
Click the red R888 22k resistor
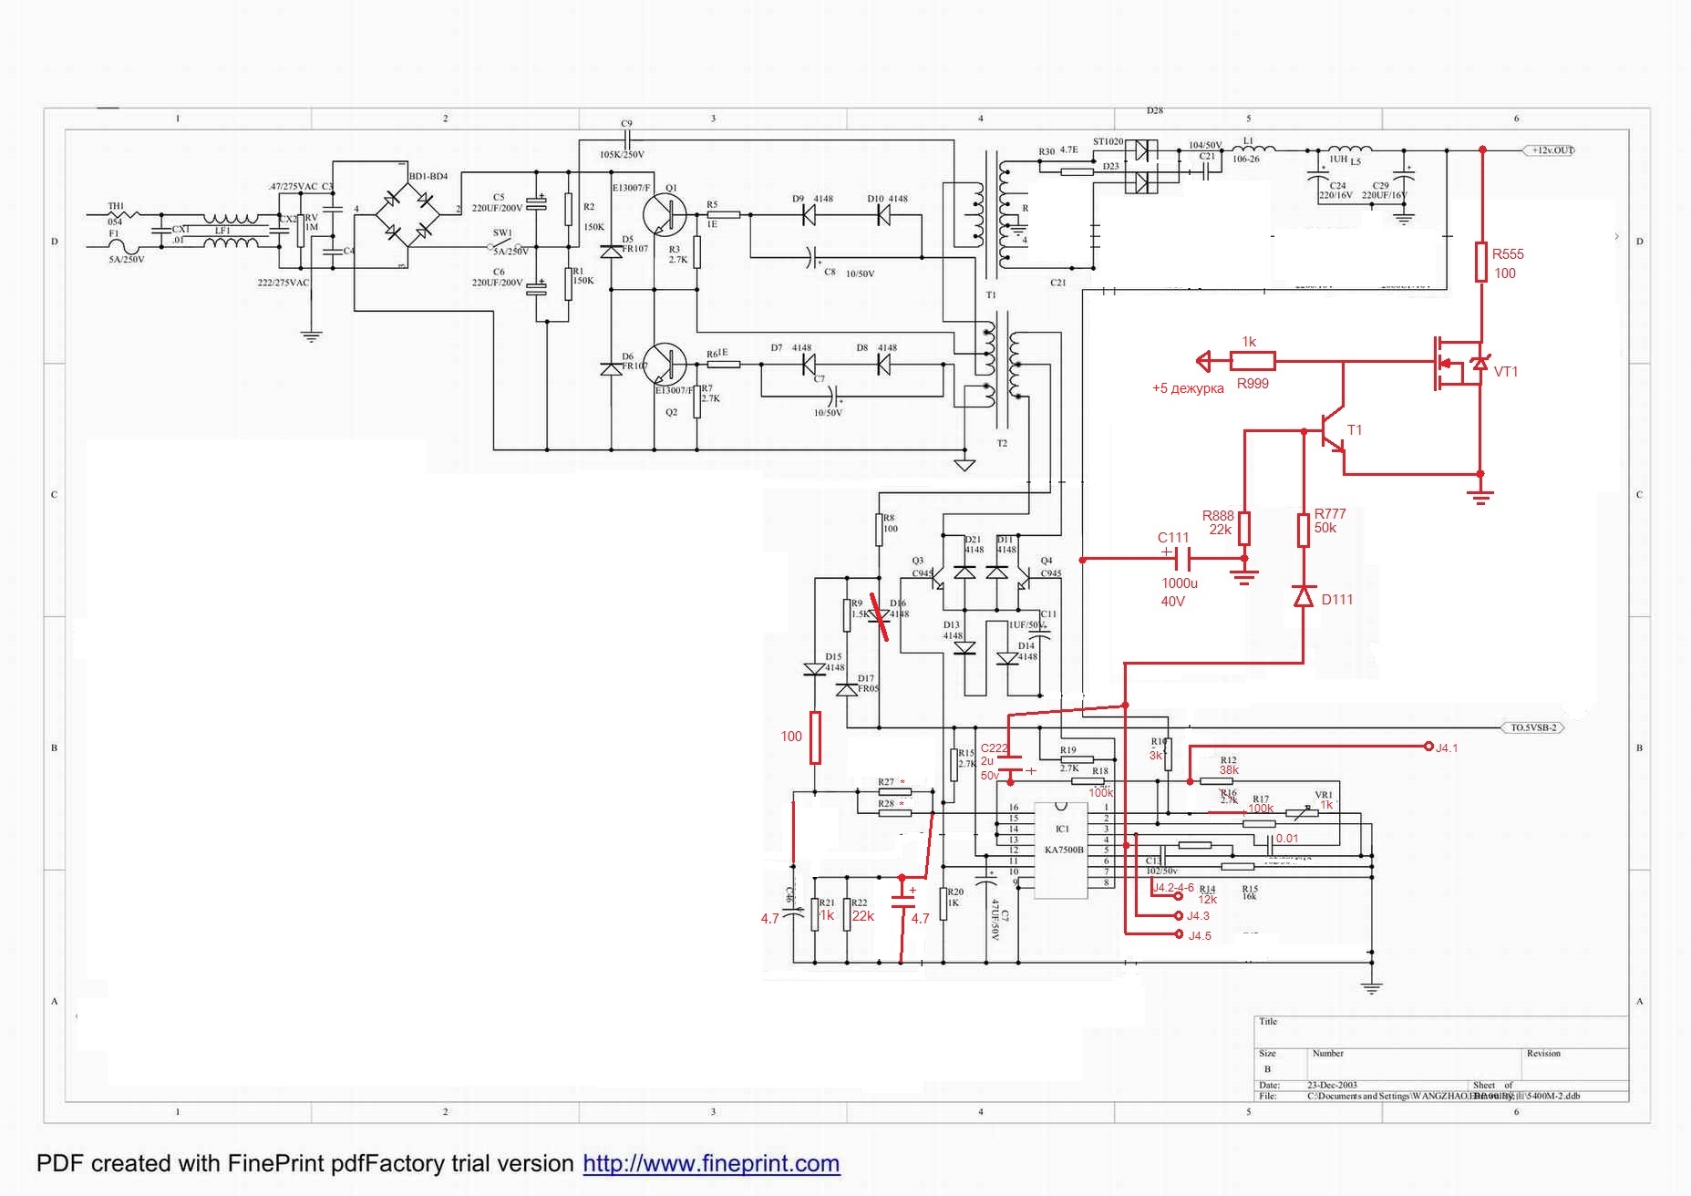[x=1244, y=529]
